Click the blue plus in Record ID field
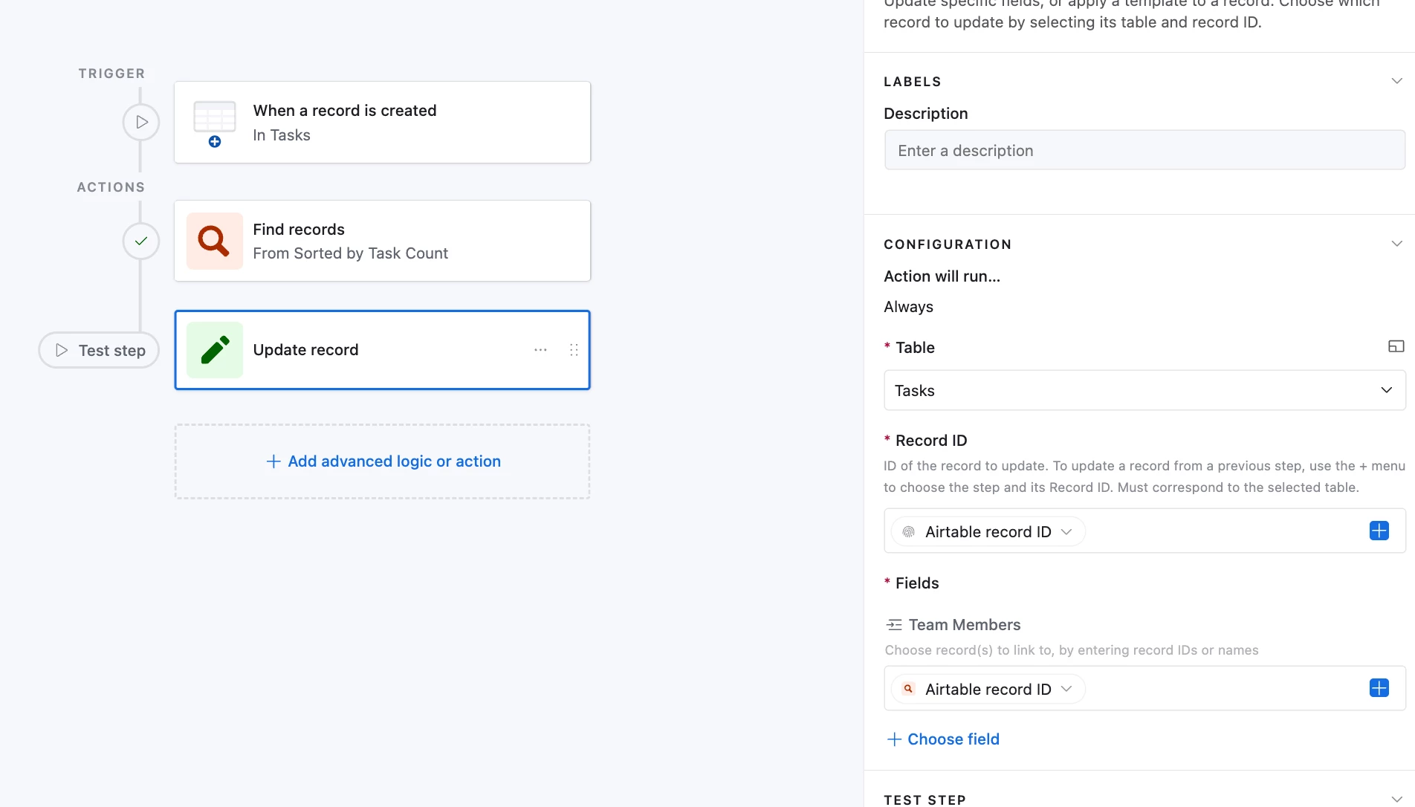The height and width of the screenshot is (807, 1415). 1379,531
